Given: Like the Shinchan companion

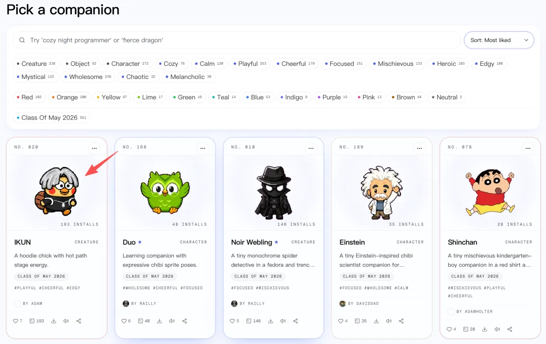Looking at the screenshot, I should (449, 329).
